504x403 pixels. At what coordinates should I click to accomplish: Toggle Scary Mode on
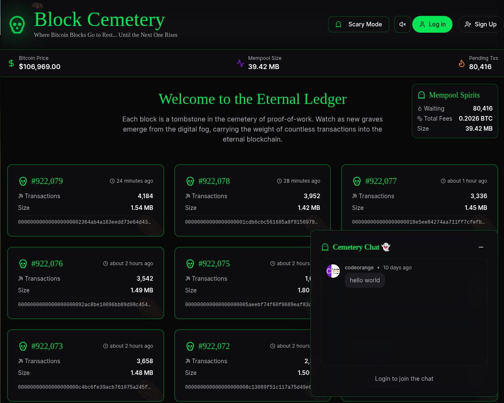pos(358,24)
